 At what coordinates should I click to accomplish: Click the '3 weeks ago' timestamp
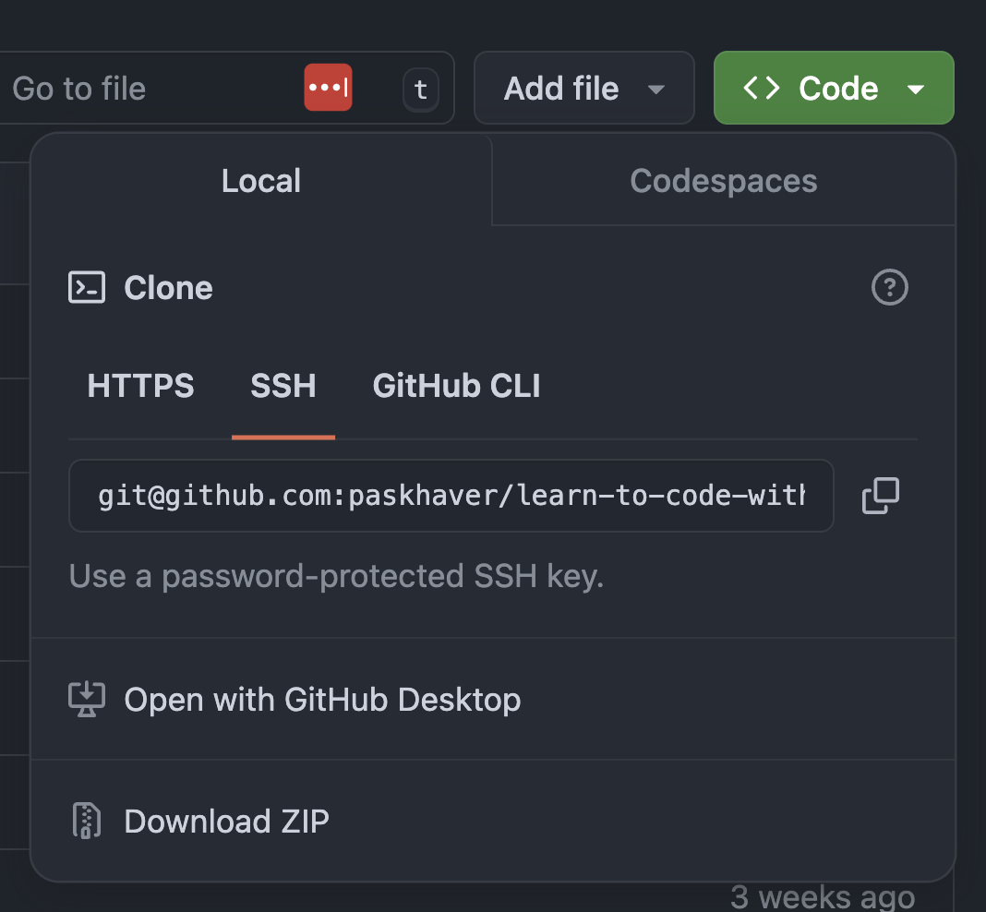pyautogui.click(x=823, y=897)
